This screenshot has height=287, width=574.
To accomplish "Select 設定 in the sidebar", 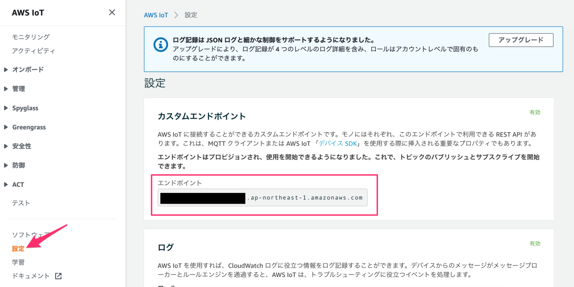I will coord(18,248).
